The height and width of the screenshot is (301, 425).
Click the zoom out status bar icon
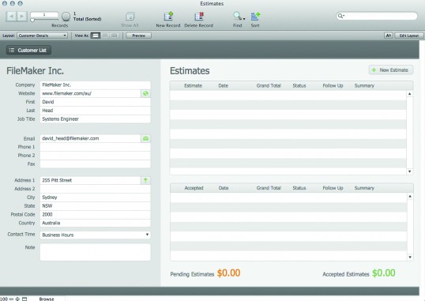coord(11,299)
